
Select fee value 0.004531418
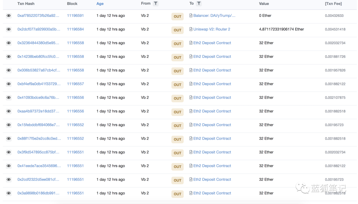coord(335,29)
